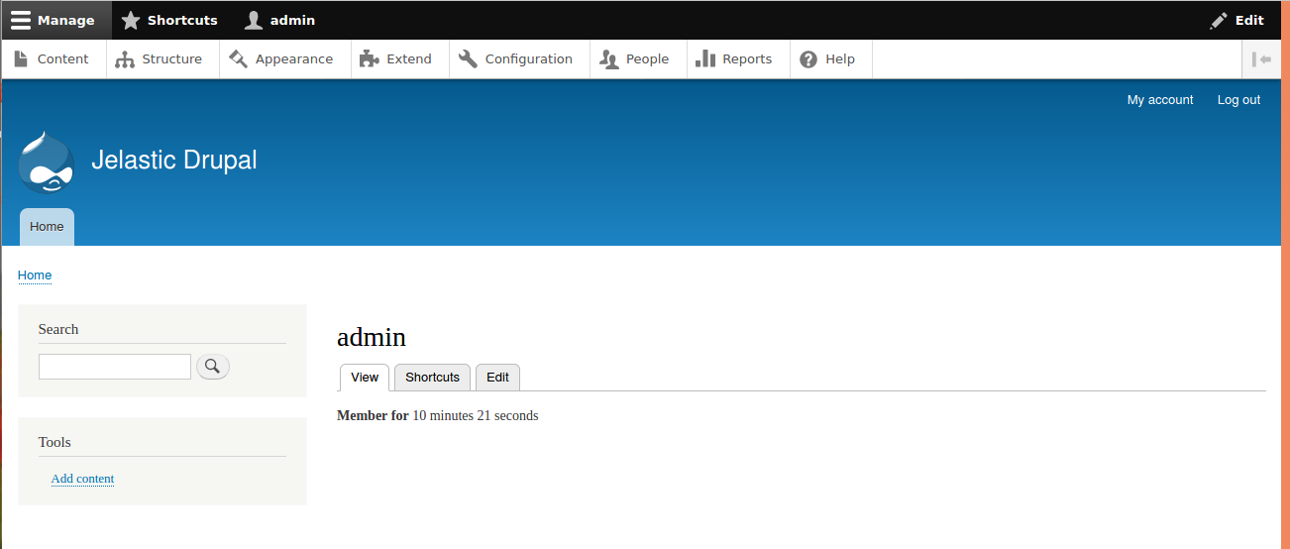Viewport: 1290px width, 549px height.
Task: Click the pencil Edit icon in top bar
Action: coord(1219,20)
